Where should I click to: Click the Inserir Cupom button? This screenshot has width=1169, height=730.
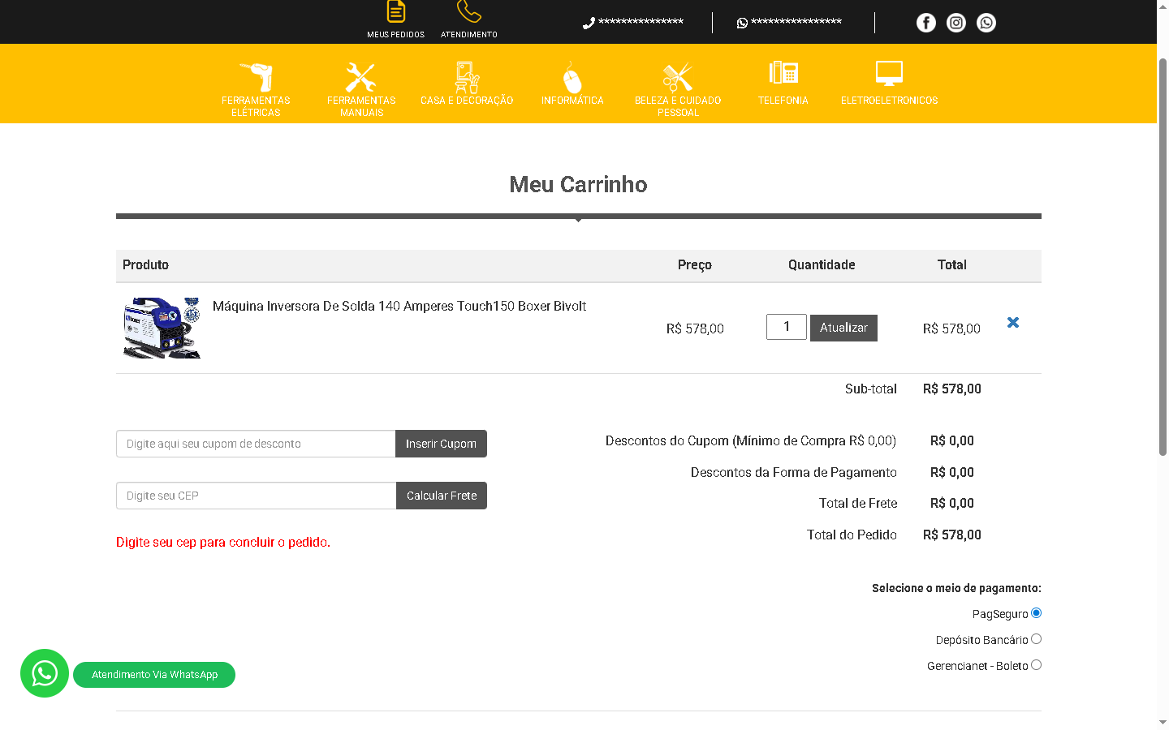click(x=441, y=444)
